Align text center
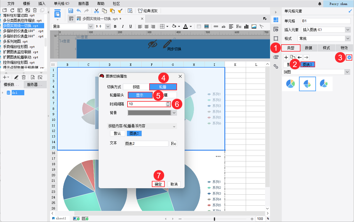The height and width of the screenshot is (222, 354). [147, 27]
